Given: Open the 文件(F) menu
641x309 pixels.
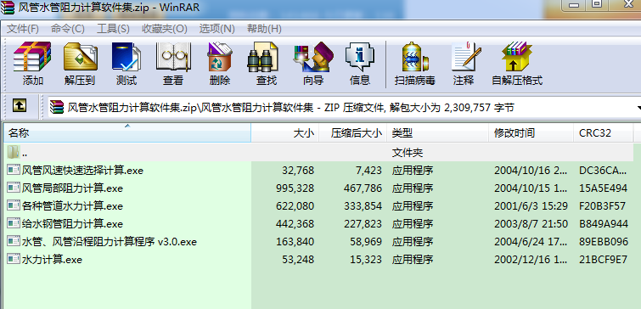Looking at the screenshot, I should coord(23,29).
